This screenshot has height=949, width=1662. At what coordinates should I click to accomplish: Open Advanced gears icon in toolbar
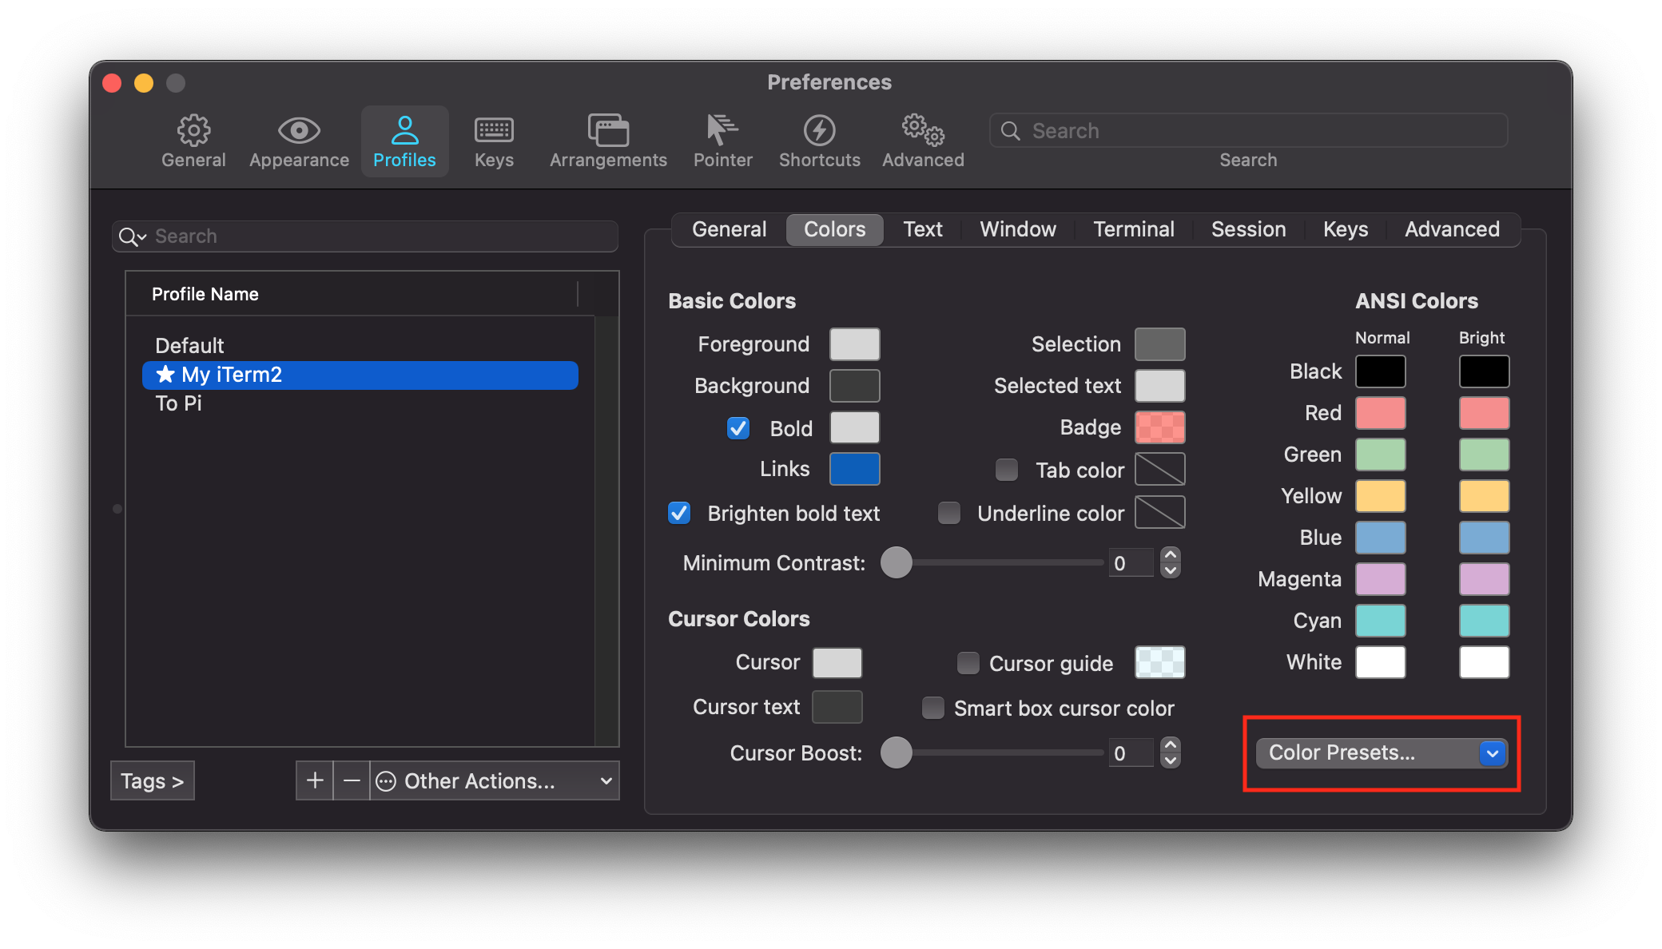click(923, 130)
